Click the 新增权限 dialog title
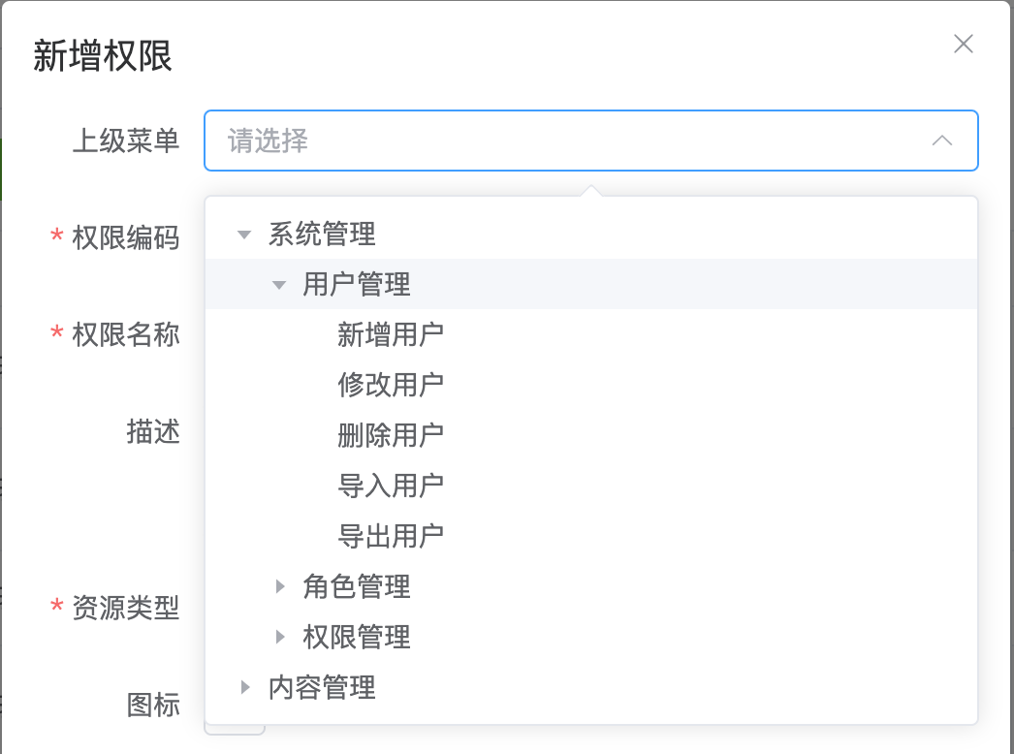Image resolution: width=1014 pixels, height=754 pixels. coord(103,56)
